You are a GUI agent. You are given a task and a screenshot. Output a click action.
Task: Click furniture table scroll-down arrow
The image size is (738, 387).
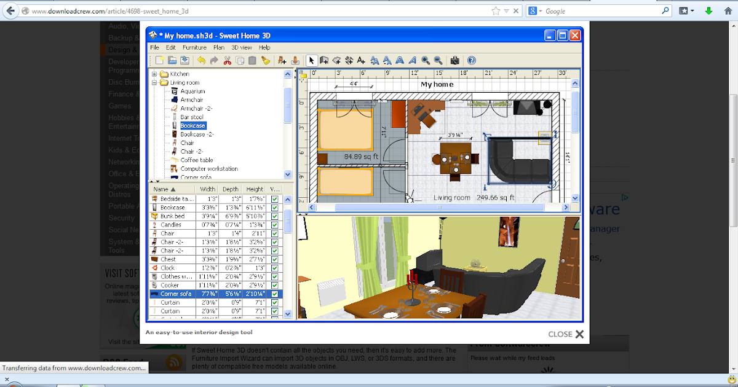(x=287, y=314)
